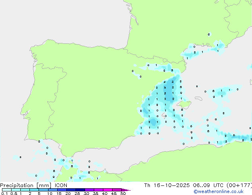This screenshot has width=252, height=195.
Task: Pick the 10–15 mm blue legend swatch
Action: pos(53,190)
